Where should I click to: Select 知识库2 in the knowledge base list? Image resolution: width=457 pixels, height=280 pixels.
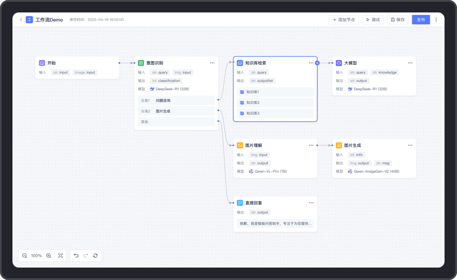click(275, 103)
